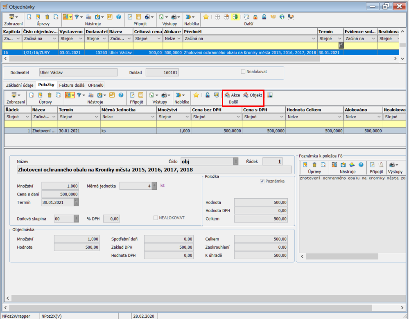Click the padlock icon in the Položky toolbar
Screen dimensions: 409x319
[x=208, y=95]
